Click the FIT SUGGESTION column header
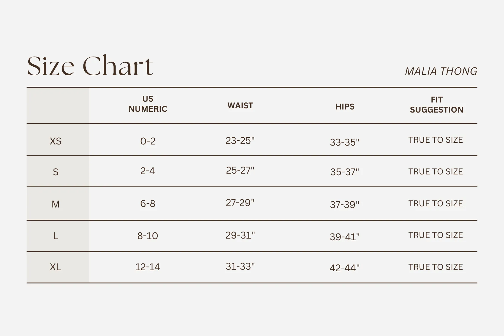 (x=437, y=105)
